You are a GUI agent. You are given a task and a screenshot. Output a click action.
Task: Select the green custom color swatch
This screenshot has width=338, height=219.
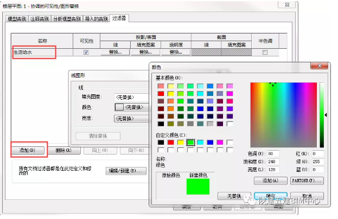[x=190, y=143]
